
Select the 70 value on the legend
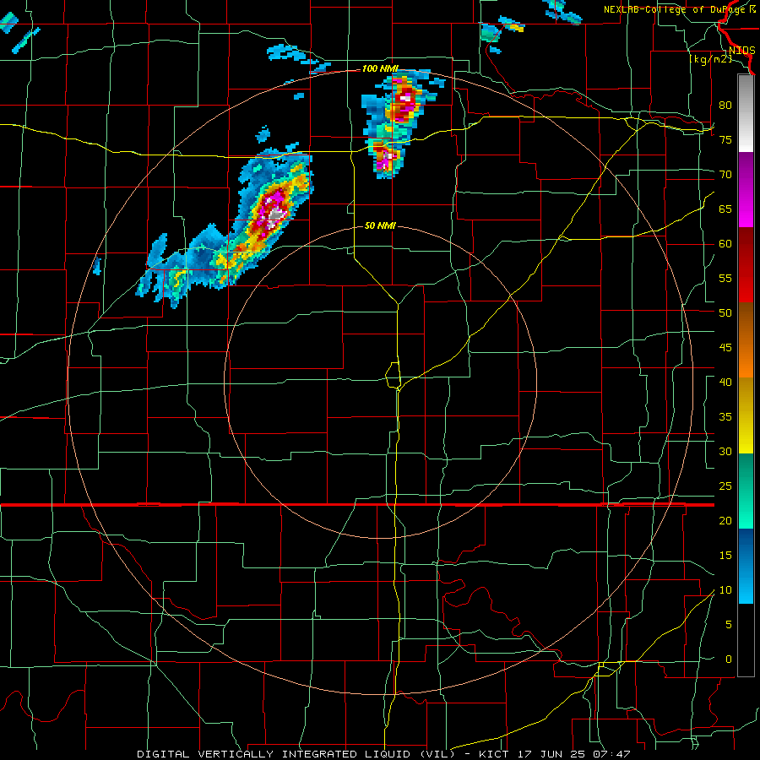(725, 175)
